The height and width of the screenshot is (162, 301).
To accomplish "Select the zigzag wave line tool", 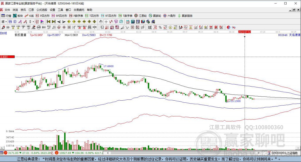I will (127, 27).
